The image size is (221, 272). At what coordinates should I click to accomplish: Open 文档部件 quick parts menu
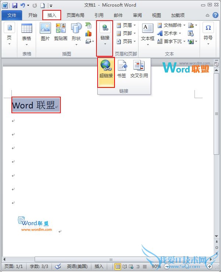pos(171,25)
